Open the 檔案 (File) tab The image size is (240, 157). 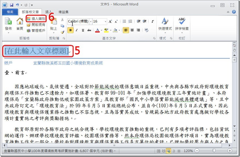[10, 12]
